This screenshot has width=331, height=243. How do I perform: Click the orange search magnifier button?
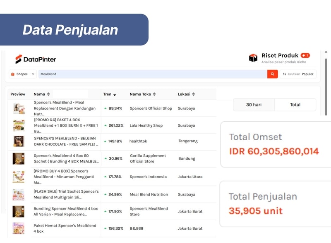pos(273,74)
